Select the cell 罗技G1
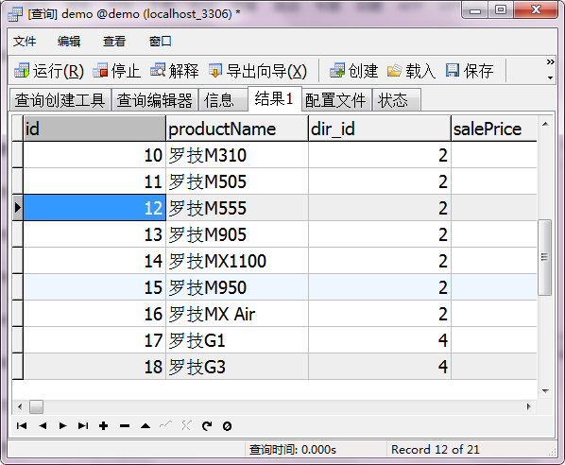Screen dimensions: 565x465 click(237, 340)
